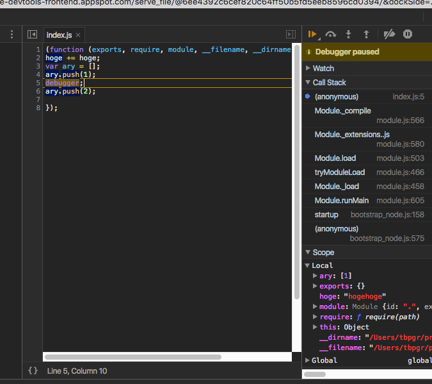Select the top (anonymous) index.js:5 frame
This screenshot has height=384, width=432.
coord(367,97)
